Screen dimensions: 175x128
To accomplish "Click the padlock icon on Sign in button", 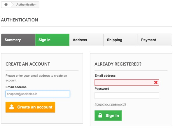I will pyautogui.click(x=100, y=115).
